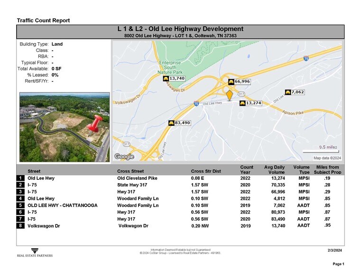Click the 8002 Old Lee Highway address line

180,36
